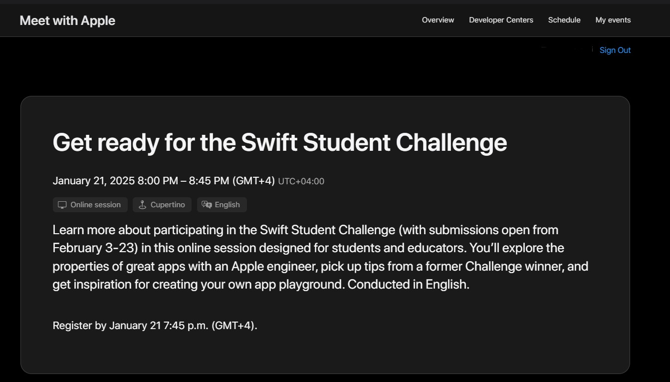The image size is (670, 382).
Task: Click the UTC+04:00 timezone label
Action: coord(301,181)
